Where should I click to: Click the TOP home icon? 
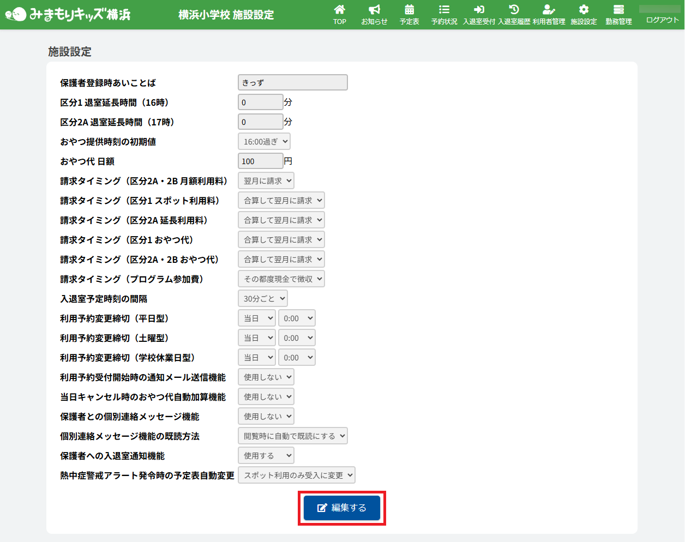339,10
